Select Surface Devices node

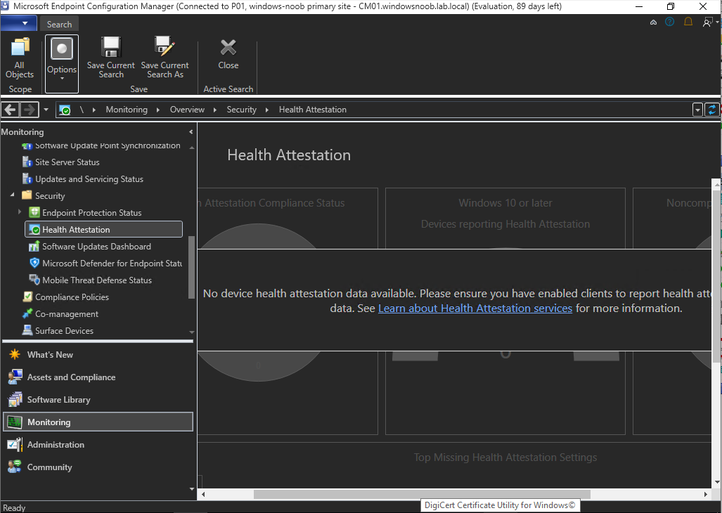(64, 331)
